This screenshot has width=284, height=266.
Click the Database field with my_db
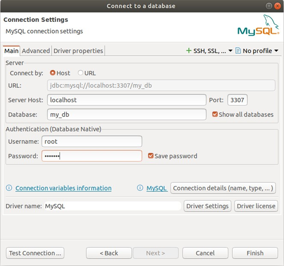(x=127, y=114)
